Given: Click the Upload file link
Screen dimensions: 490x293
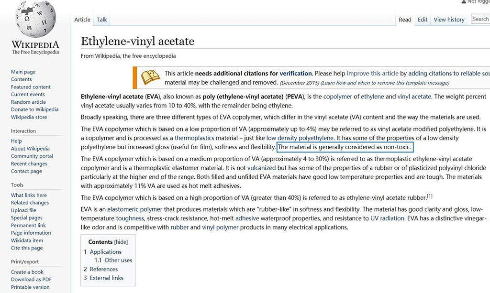Looking at the screenshot, I should point(23,210).
